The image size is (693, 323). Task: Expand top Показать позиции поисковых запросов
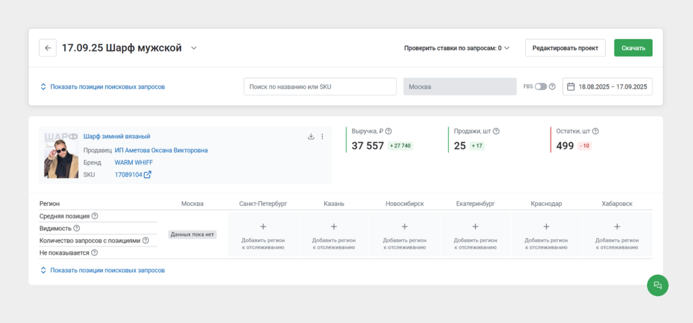tap(102, 87)
